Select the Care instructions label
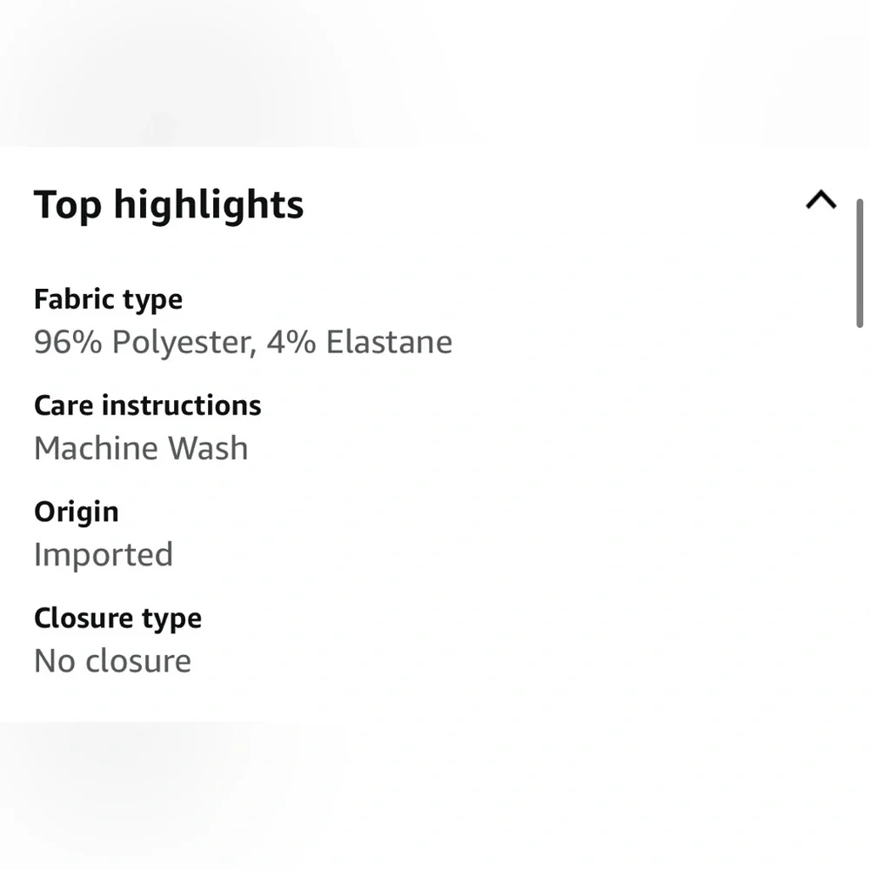870x870 pixels. [x=147, y=405]
